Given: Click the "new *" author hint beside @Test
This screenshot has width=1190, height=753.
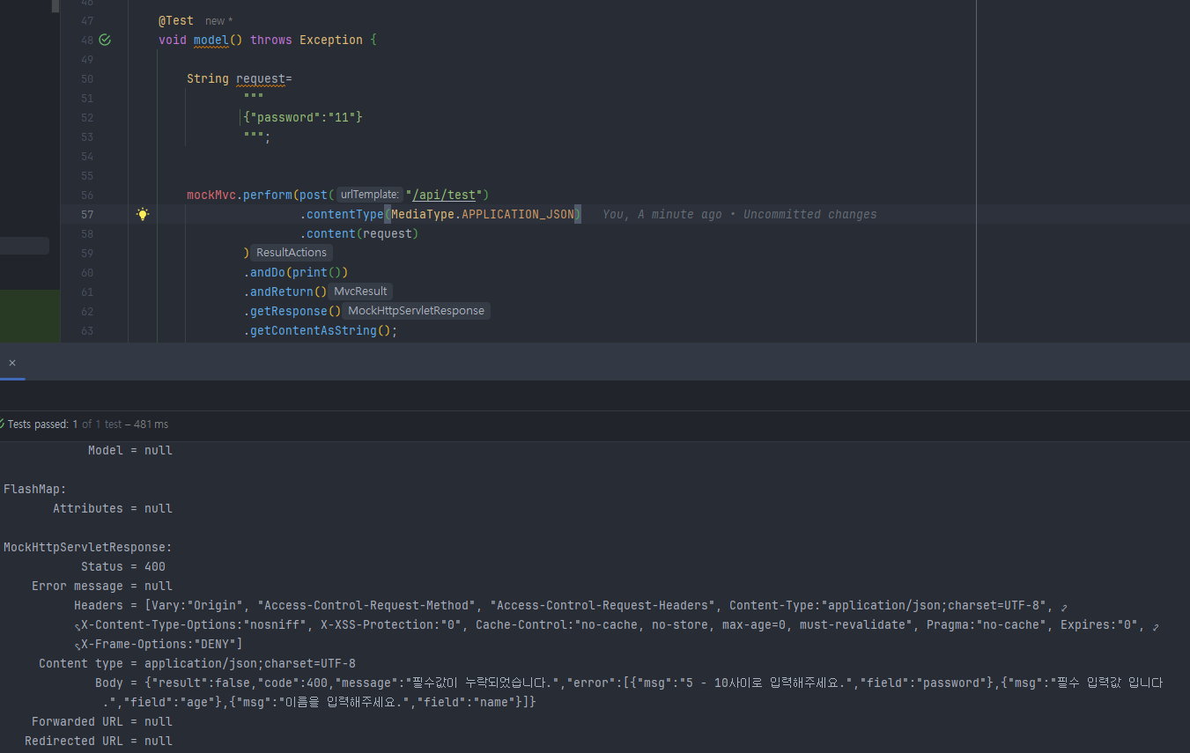Looking at the screenshot, I should click(218, 21).
